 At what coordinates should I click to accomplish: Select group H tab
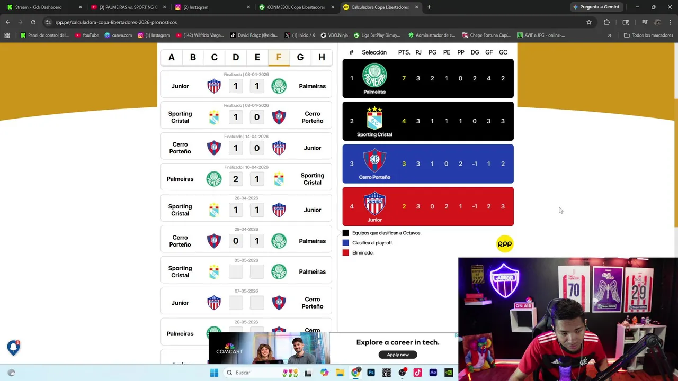coord(322,57)
